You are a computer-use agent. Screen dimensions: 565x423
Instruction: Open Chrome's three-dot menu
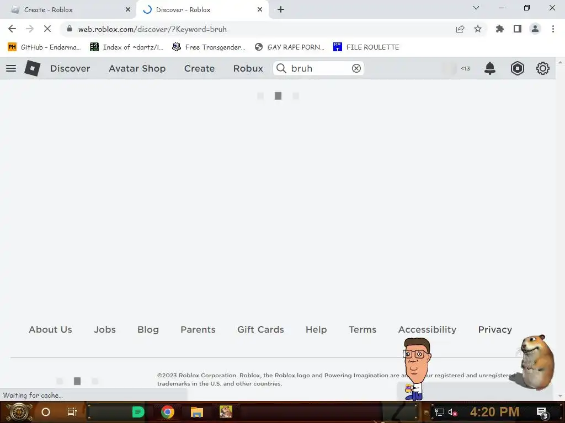click(x=553, y=29)
